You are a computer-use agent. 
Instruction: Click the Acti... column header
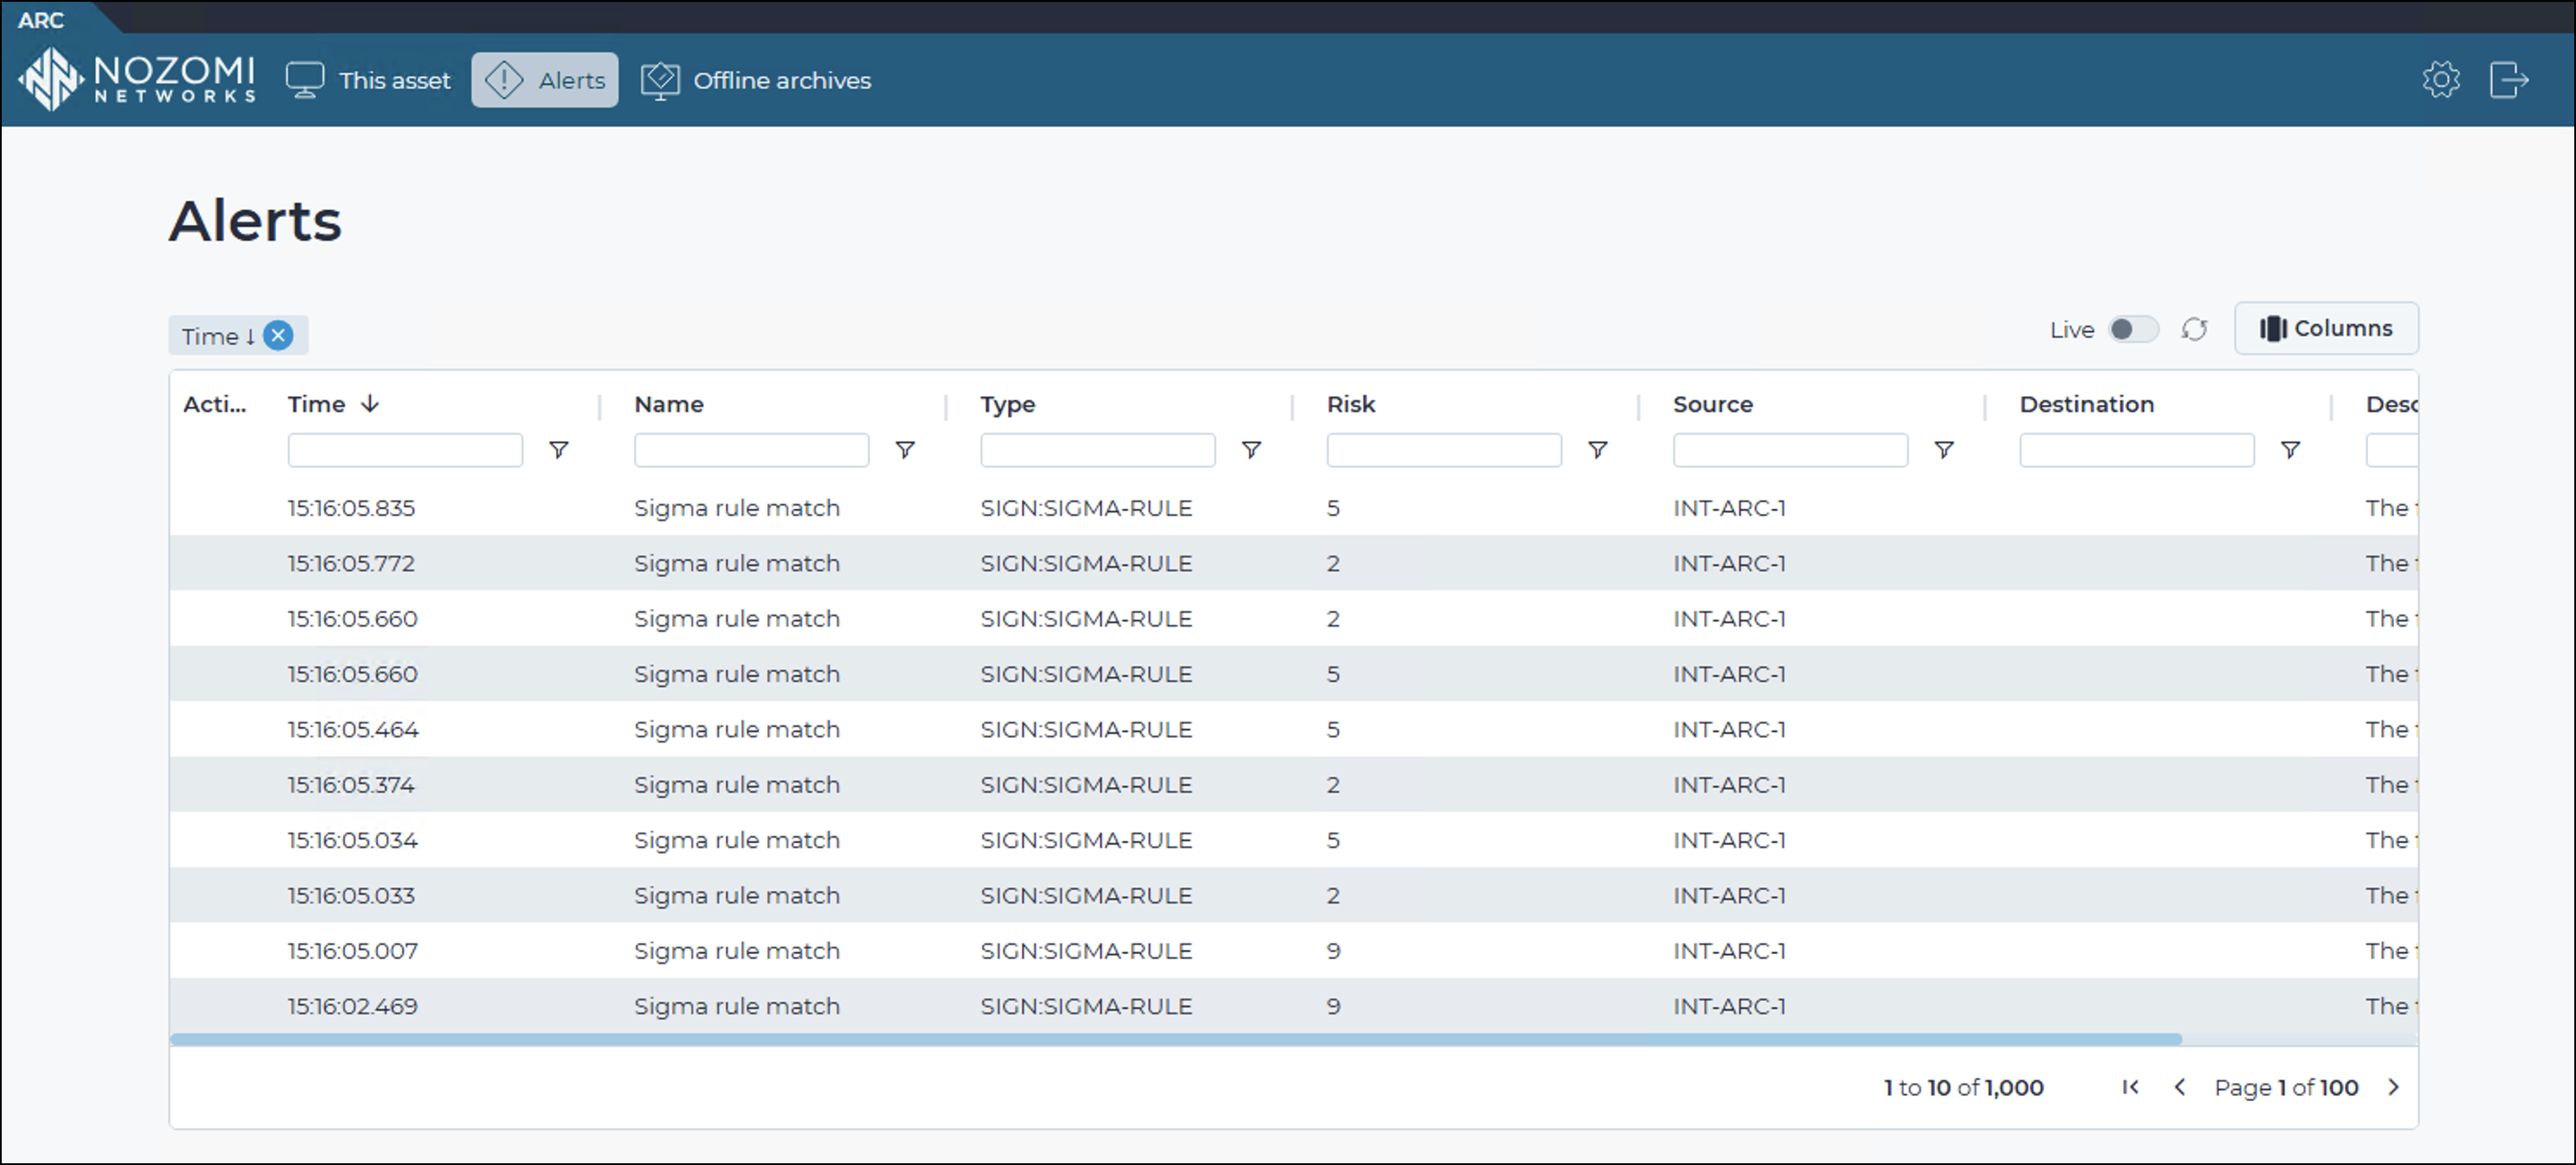click(215, 405)
